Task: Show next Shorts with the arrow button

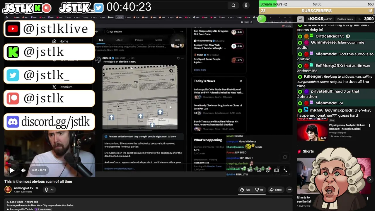Action: 370,180
